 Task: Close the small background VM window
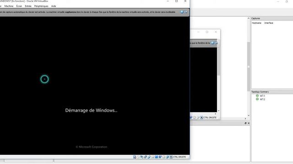click(x=216, y=32)
